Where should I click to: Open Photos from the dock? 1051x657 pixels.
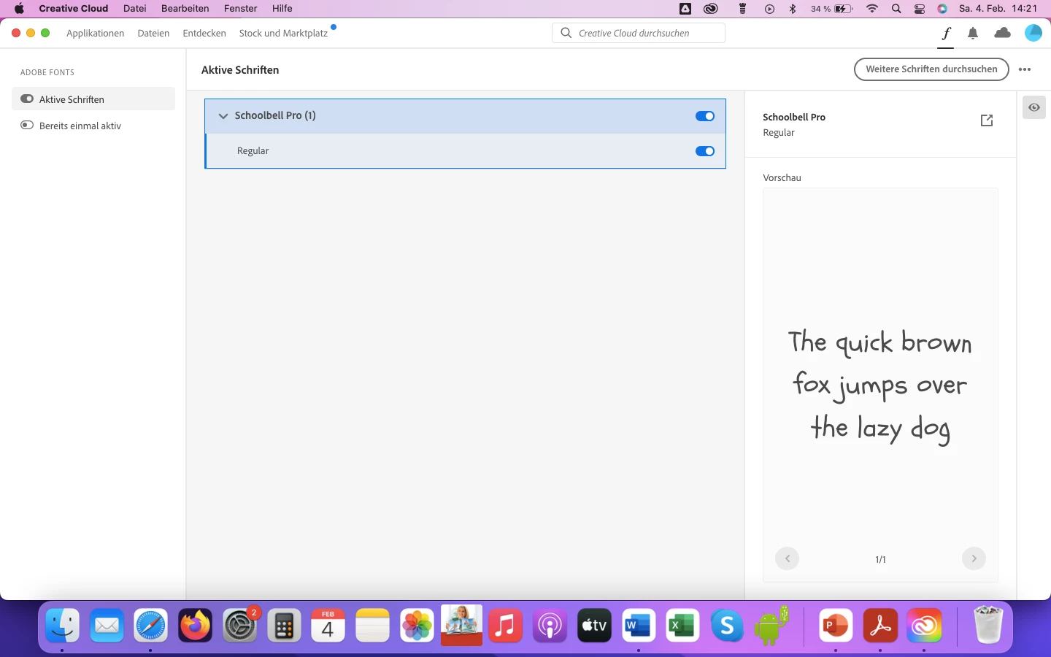point(417,626)
